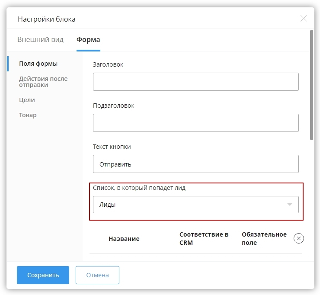Screen dimensions: 320x295
Task: Click the Название column header
Action: [124, 239]
